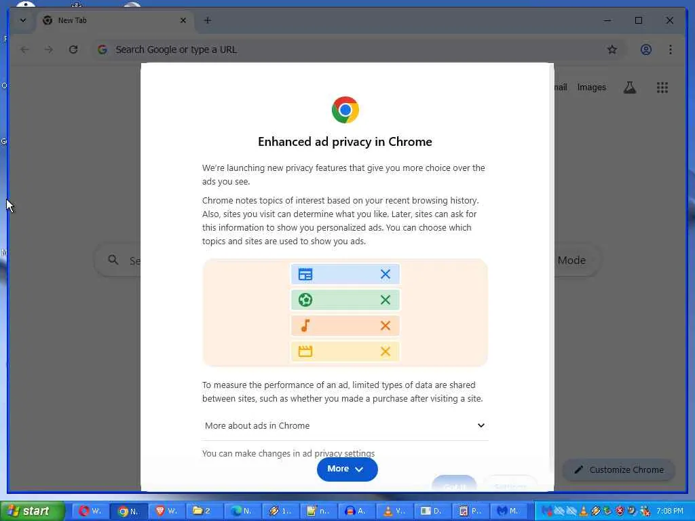Click the AI Mode button
This screenshot has width=695, height=521.
[x=571, y=260]
